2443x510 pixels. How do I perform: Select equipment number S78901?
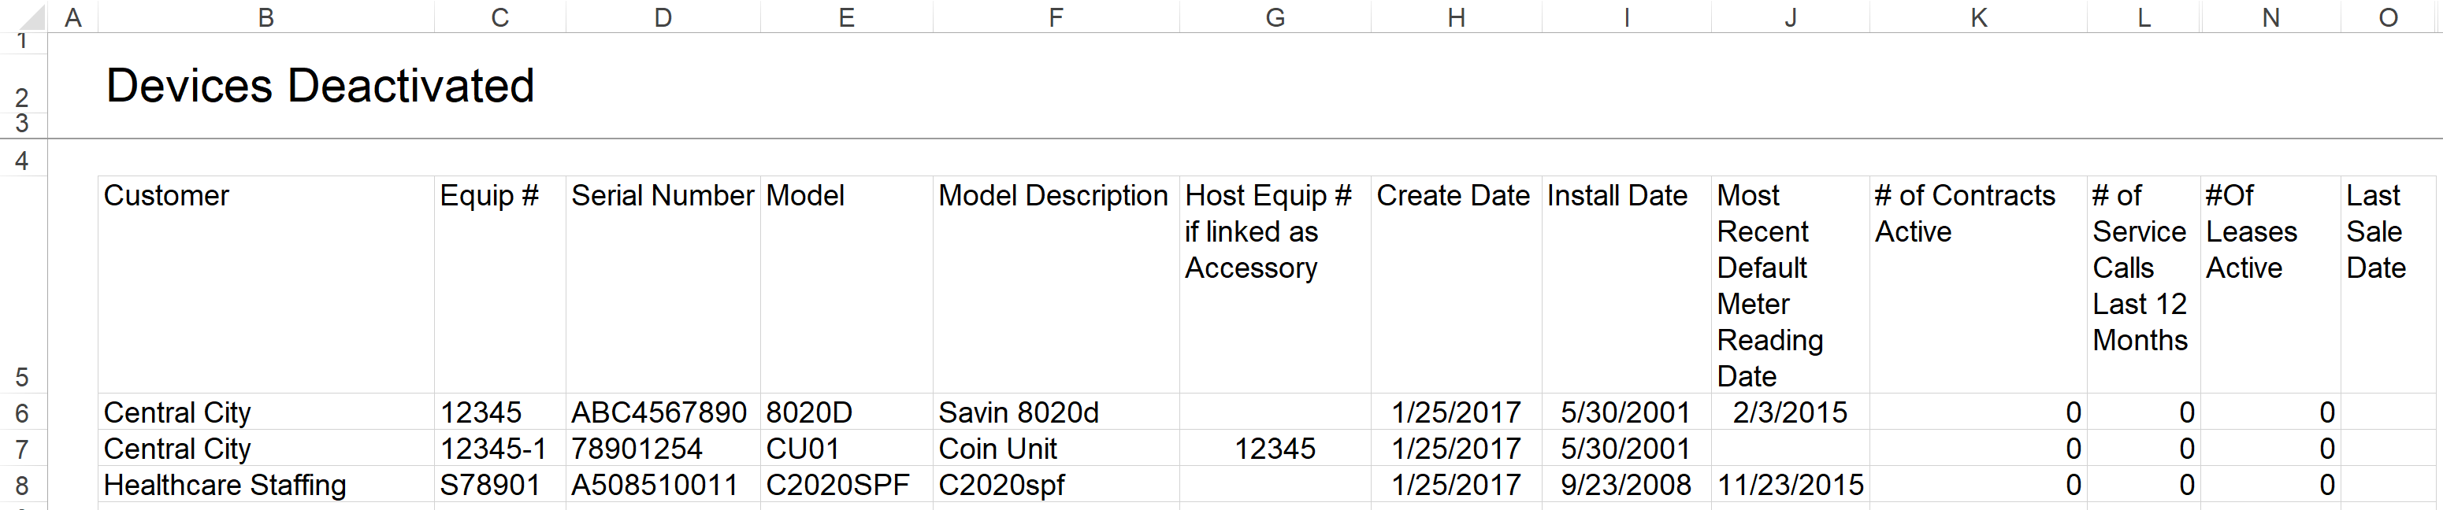(499, 484)
